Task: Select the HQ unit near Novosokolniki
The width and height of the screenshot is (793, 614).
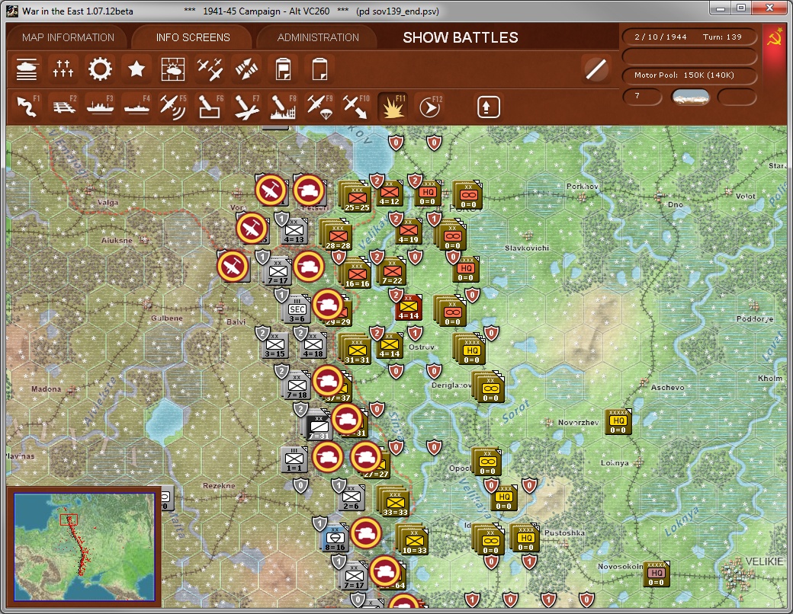Action: coord(656,574)
